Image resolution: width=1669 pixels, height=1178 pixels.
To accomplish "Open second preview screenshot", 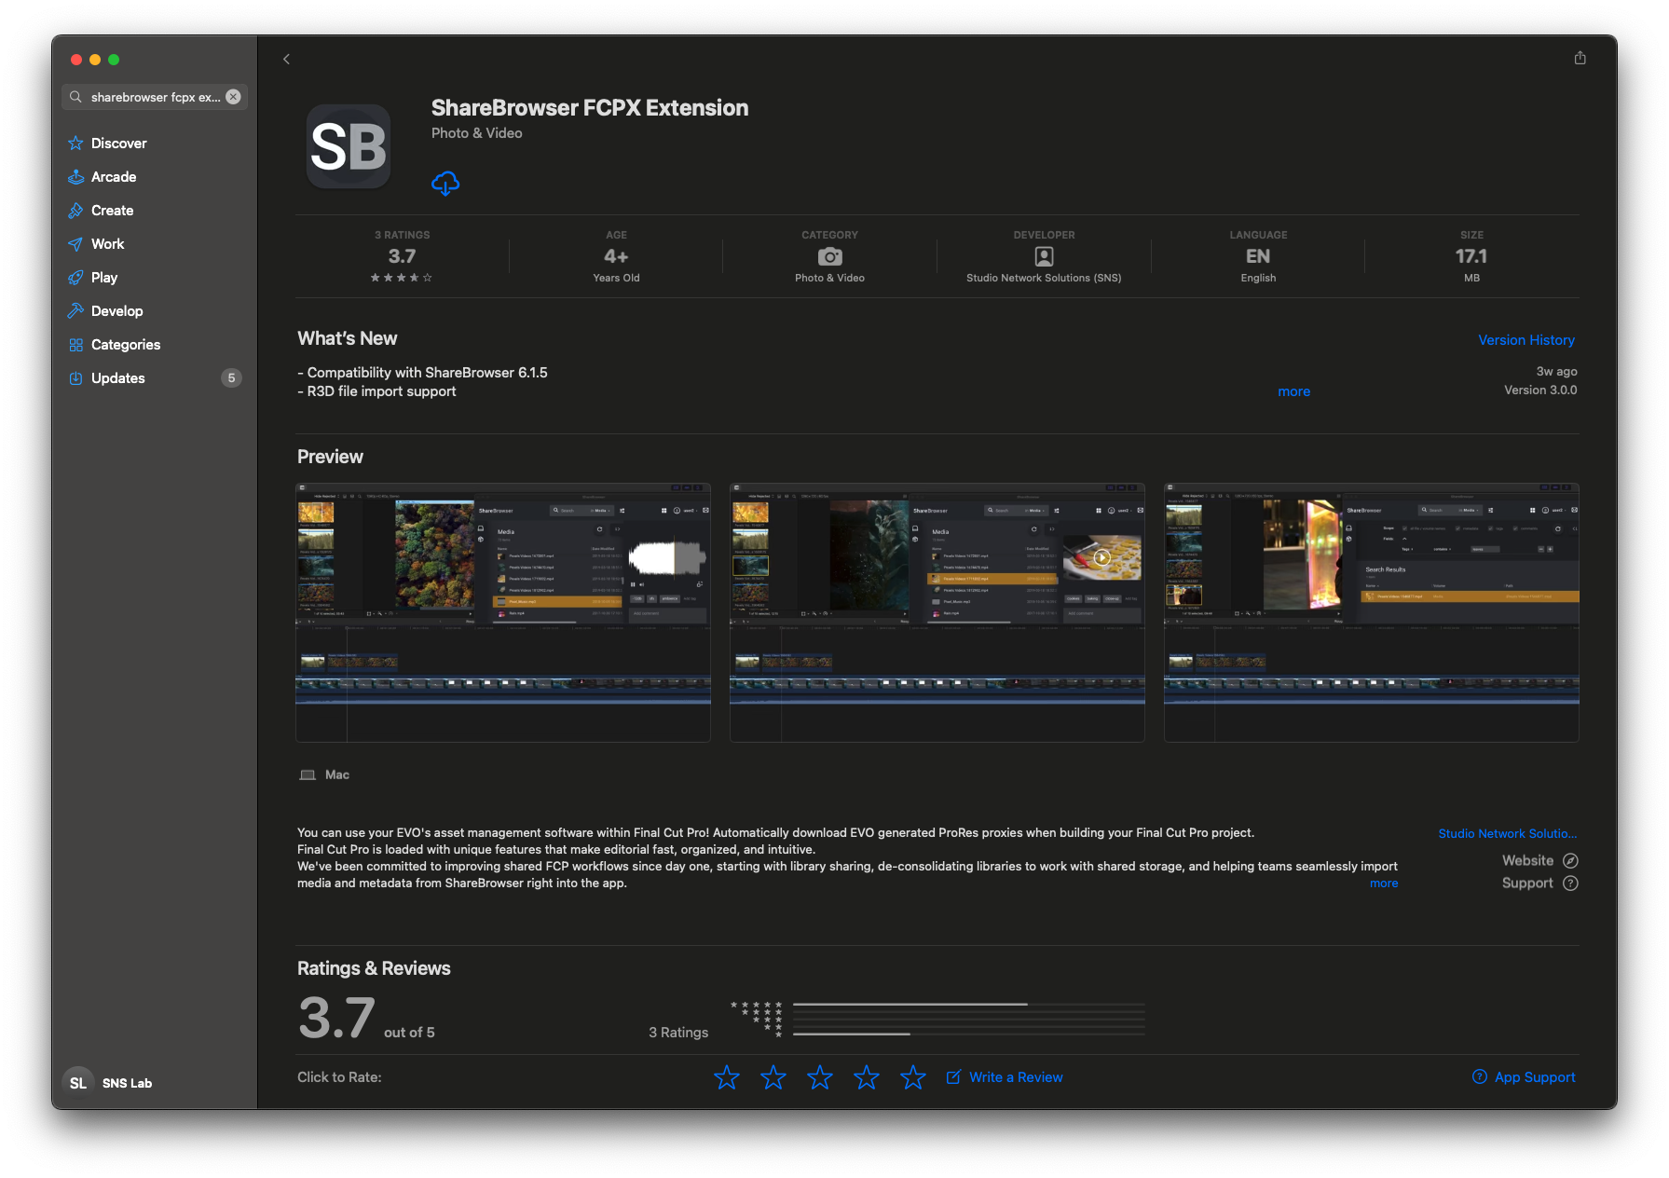I will pyautogui.click(x=937, y=612).
